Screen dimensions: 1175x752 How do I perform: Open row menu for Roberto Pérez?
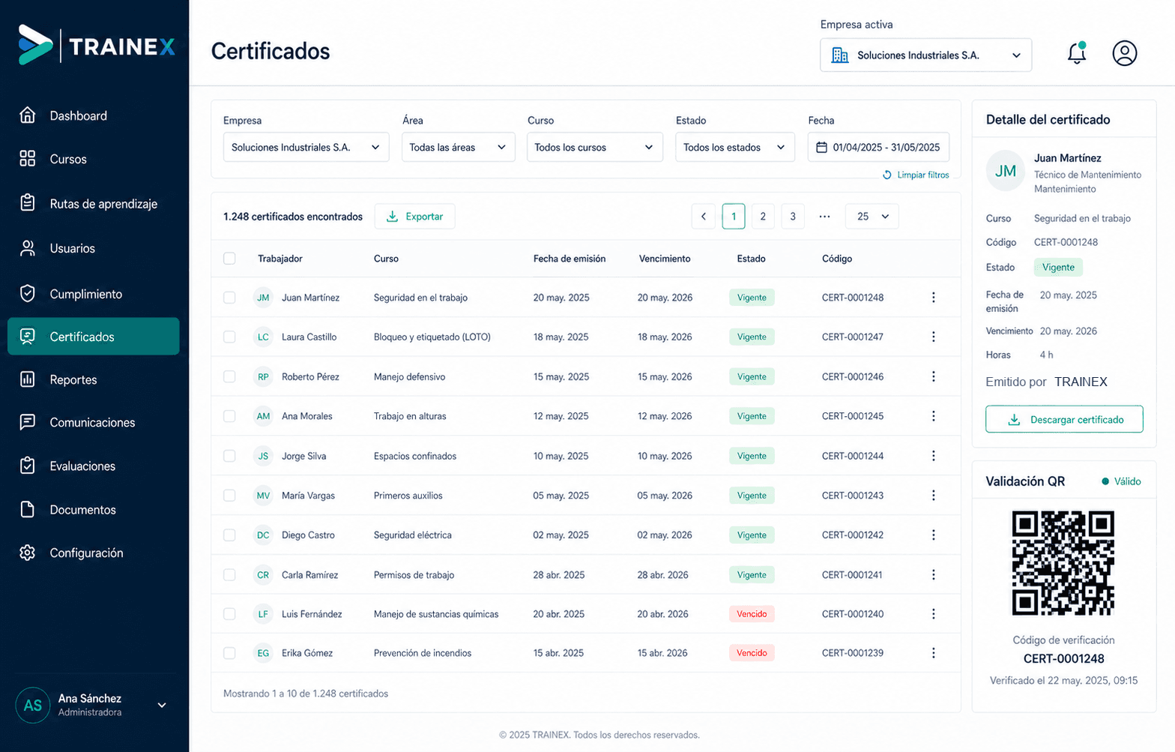click(933, 376)
